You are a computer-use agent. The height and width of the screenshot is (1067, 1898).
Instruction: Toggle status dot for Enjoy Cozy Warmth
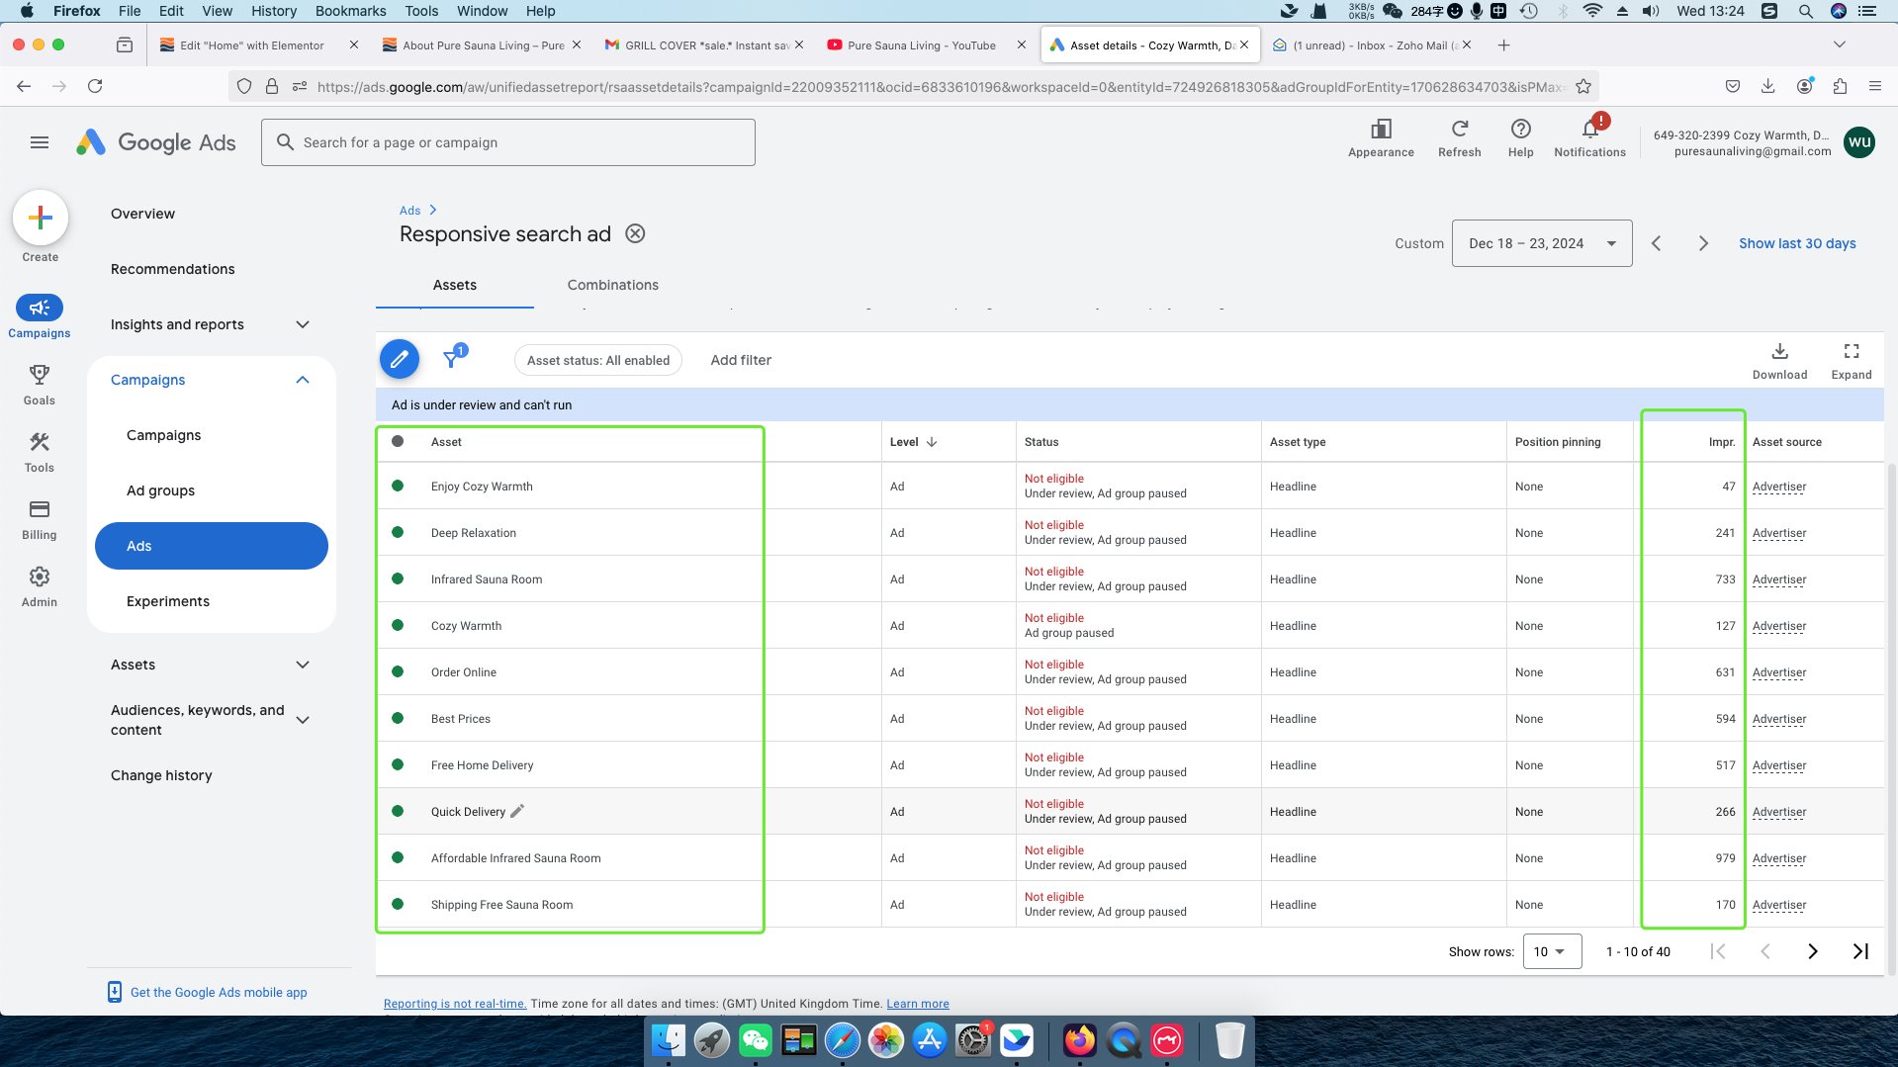[x=398, y=487]
